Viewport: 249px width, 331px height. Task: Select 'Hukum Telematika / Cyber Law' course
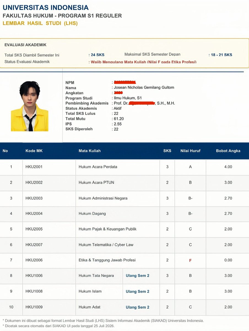point(106,245)
